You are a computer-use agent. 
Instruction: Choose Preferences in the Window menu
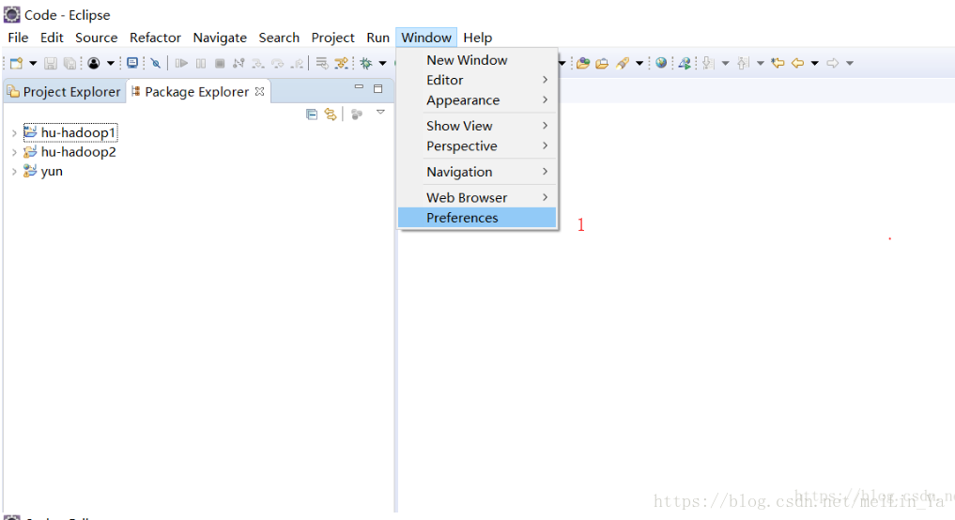(477, 218)
